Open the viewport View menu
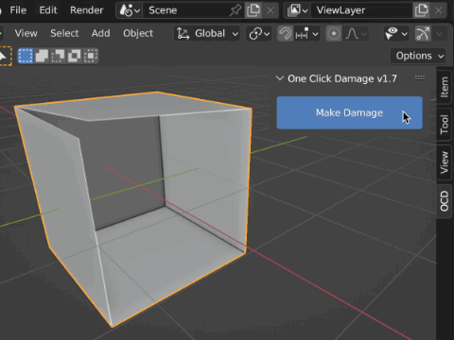Image resolution: width=454 pixels, height=340 pixels. click(26, 33)
